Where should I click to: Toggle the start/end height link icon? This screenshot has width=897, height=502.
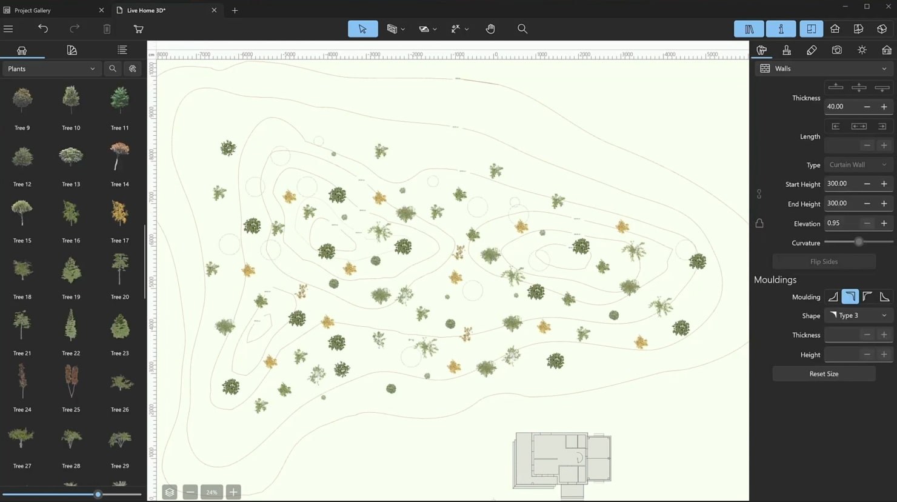tap(759, 194)
